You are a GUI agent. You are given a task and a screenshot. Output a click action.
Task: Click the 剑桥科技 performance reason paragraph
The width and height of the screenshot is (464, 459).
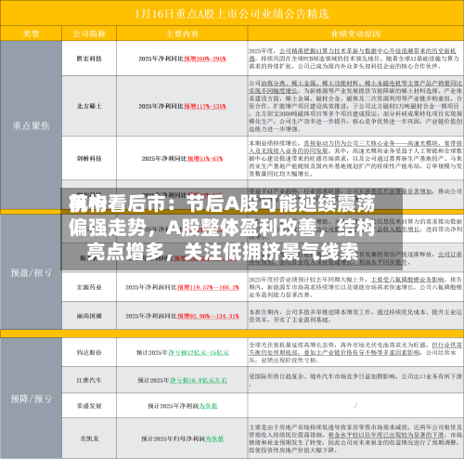pyautogui.click(x=355, y=159)
